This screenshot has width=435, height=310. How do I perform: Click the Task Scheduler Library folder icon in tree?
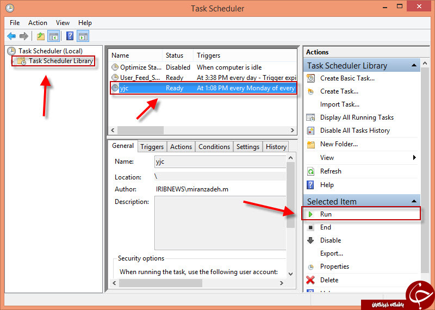click(22, 61)
